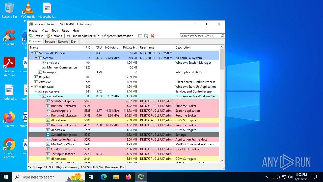Sort by the CPU column header
Screen dimensions: 323x182
click(98, 48)
